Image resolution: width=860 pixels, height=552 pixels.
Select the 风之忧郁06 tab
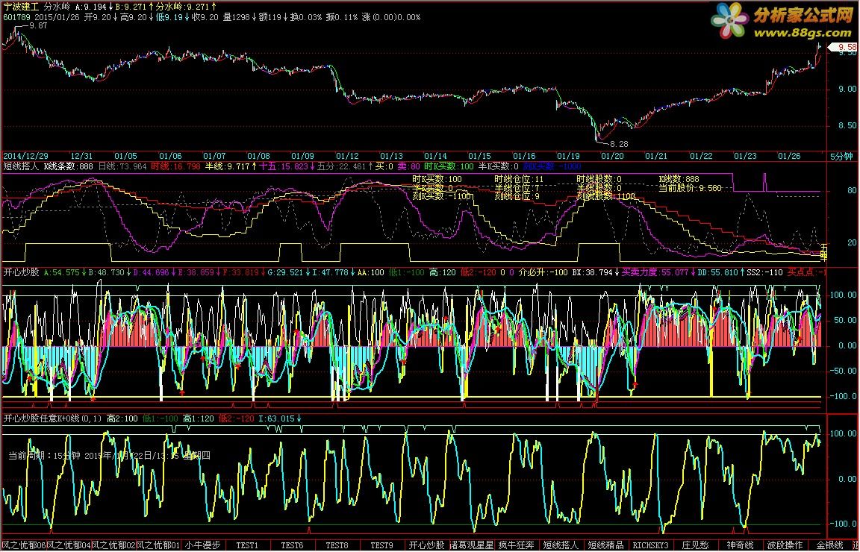(x=24, y=545)
